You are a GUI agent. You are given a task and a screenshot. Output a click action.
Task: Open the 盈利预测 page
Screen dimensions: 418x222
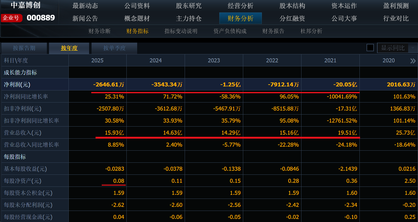396,6
